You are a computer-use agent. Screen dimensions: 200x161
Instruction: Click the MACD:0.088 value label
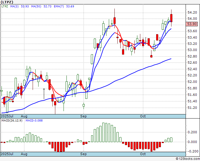(x=34, y=121)
